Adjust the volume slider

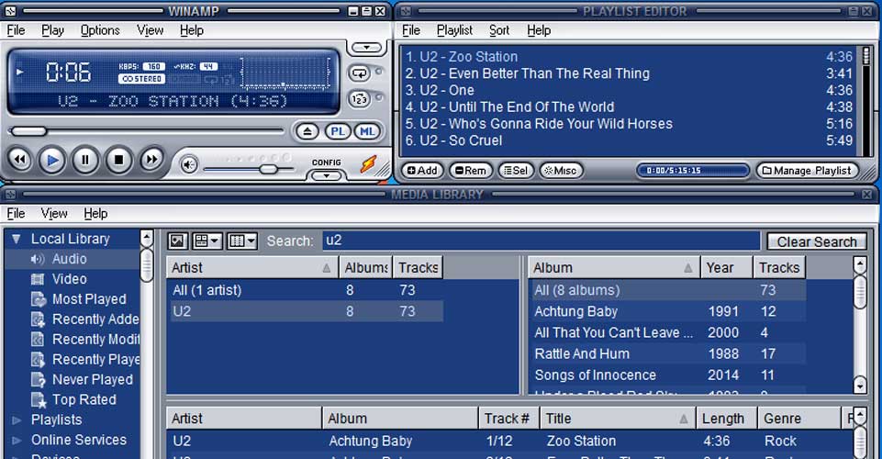point(249,169)
